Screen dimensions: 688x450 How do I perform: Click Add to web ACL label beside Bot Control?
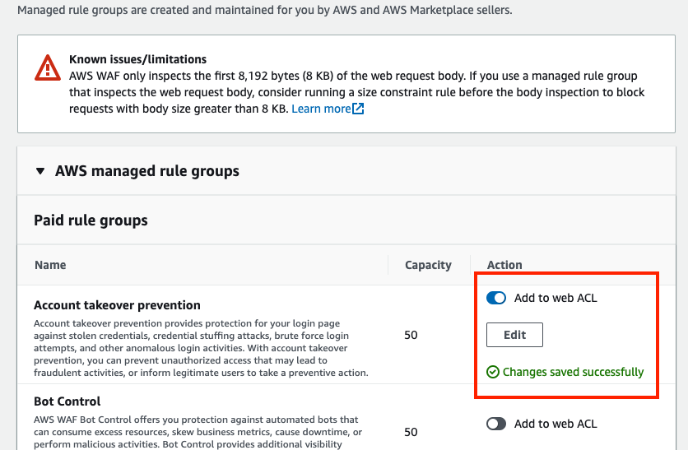pyautogui.click(x=556, y=424)
